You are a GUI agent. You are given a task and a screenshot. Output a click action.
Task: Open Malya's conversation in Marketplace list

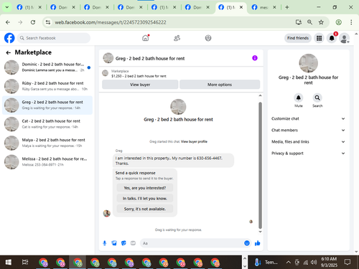47,143
